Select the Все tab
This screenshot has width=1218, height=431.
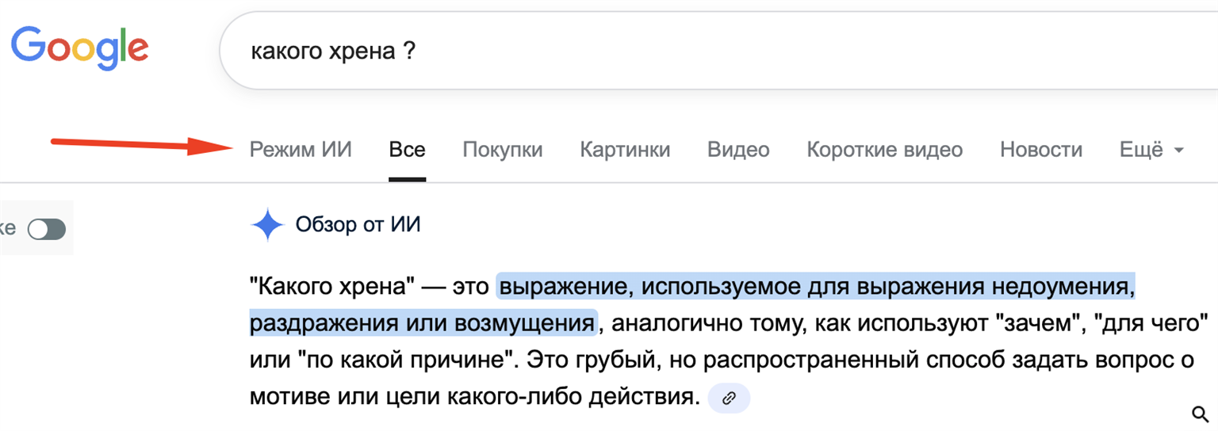click(x=407, y=150)
